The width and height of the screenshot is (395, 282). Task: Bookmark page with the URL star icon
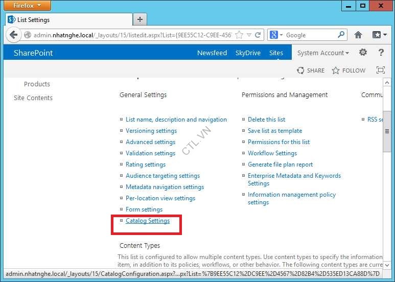click(x=239, y=35)
